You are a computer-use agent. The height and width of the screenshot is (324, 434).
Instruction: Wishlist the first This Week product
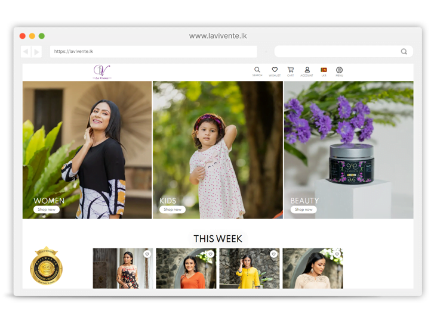[147, 254]
